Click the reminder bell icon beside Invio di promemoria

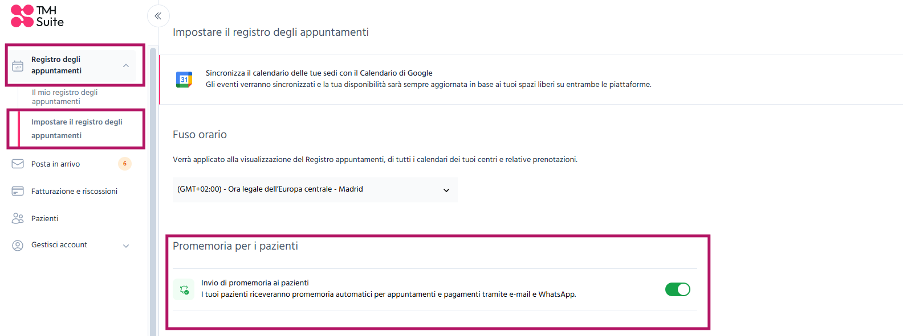click(184, 289)
